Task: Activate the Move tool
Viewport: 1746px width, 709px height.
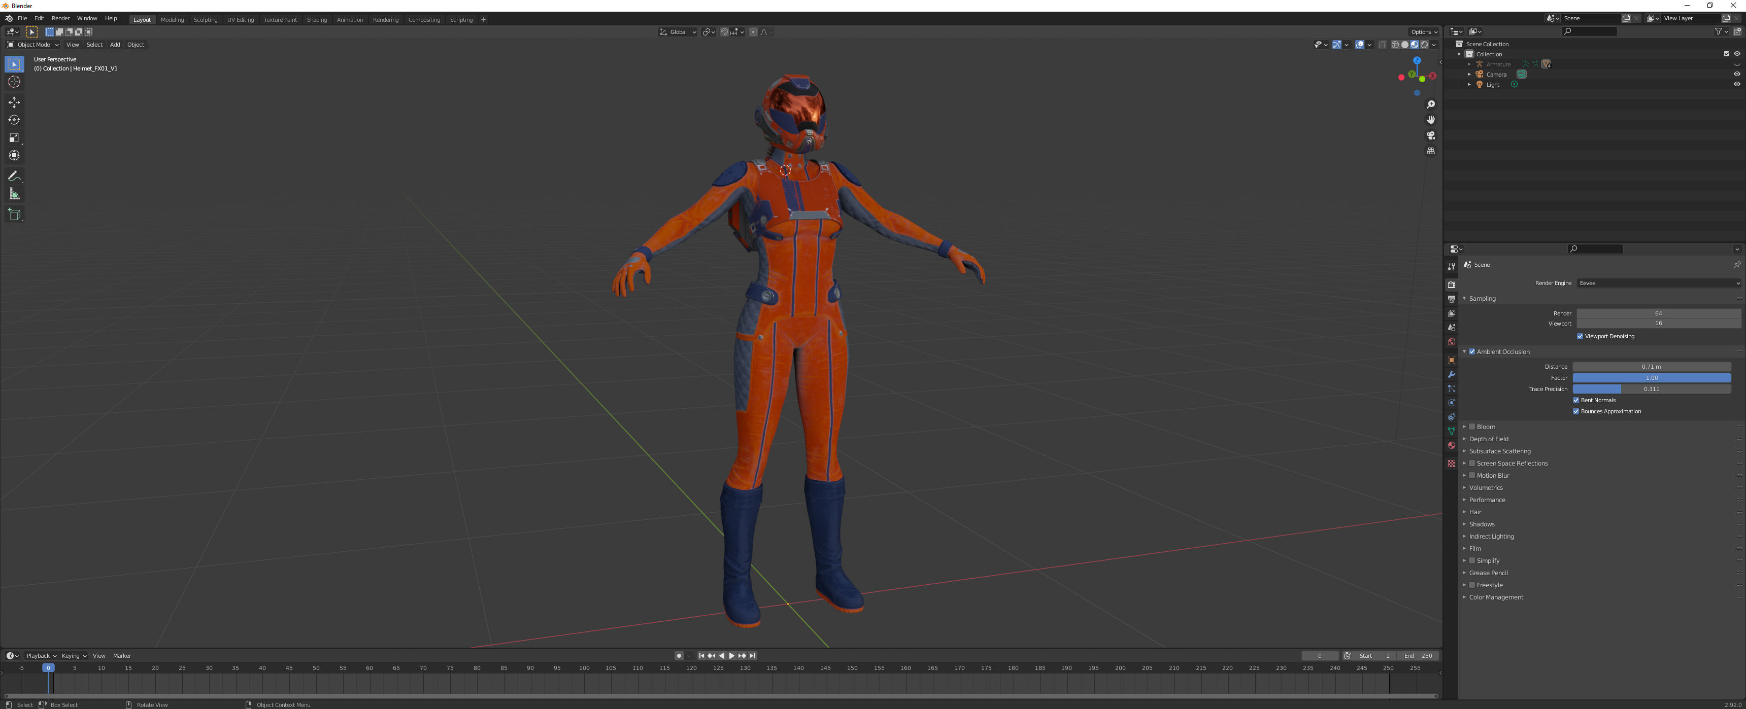Action: point(14,102)
